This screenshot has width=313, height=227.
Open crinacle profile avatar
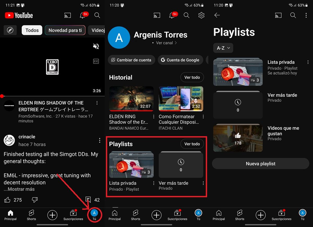(9, 140)
